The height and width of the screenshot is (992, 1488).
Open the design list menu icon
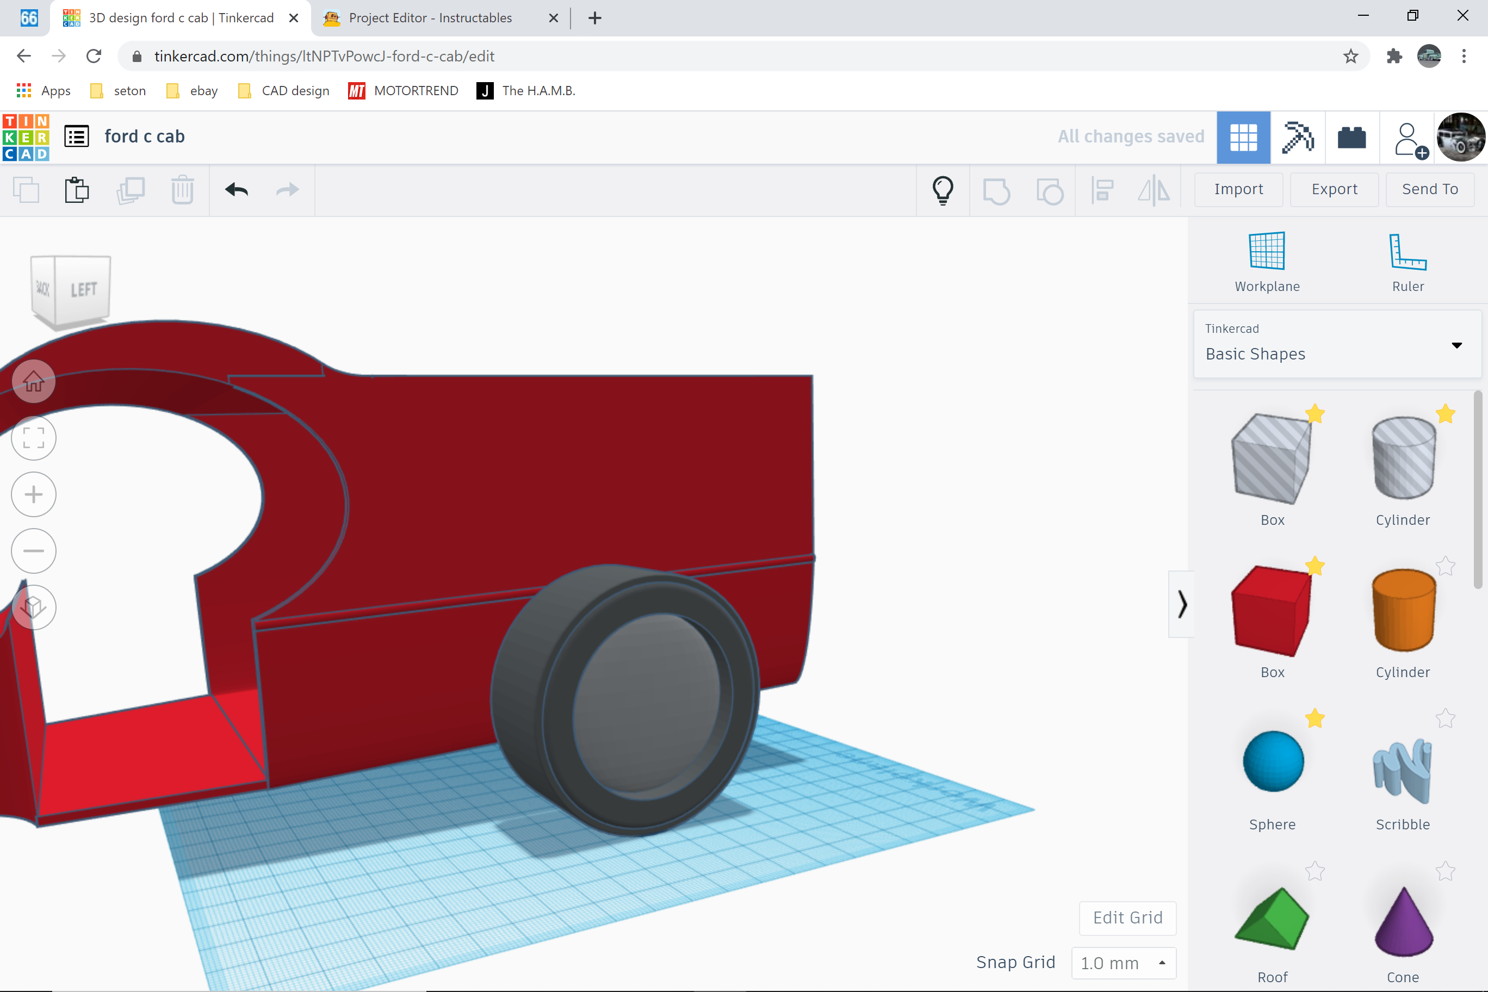(x=77, y=137)
